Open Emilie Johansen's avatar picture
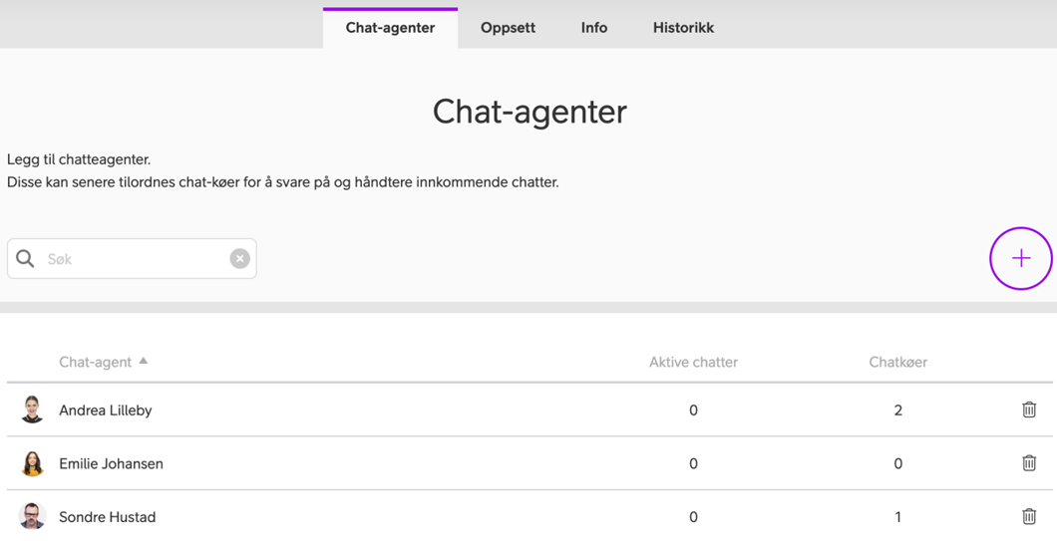 [x=32, y=463]
